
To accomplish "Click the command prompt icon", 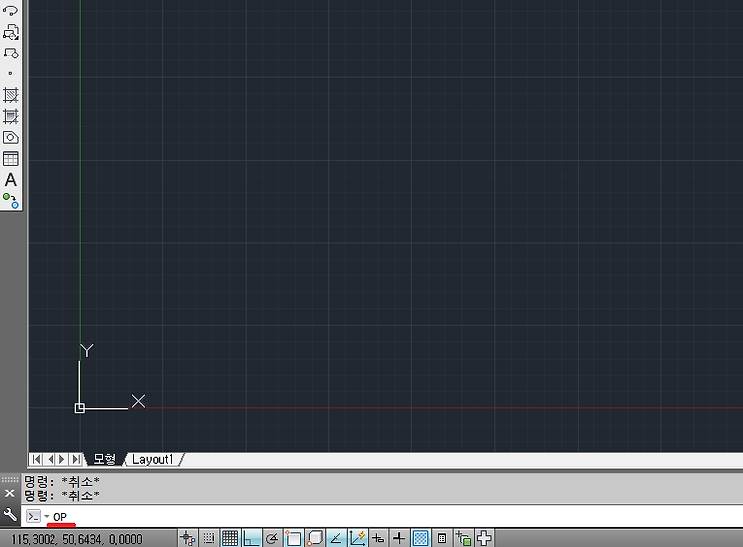I will (33, 516).
